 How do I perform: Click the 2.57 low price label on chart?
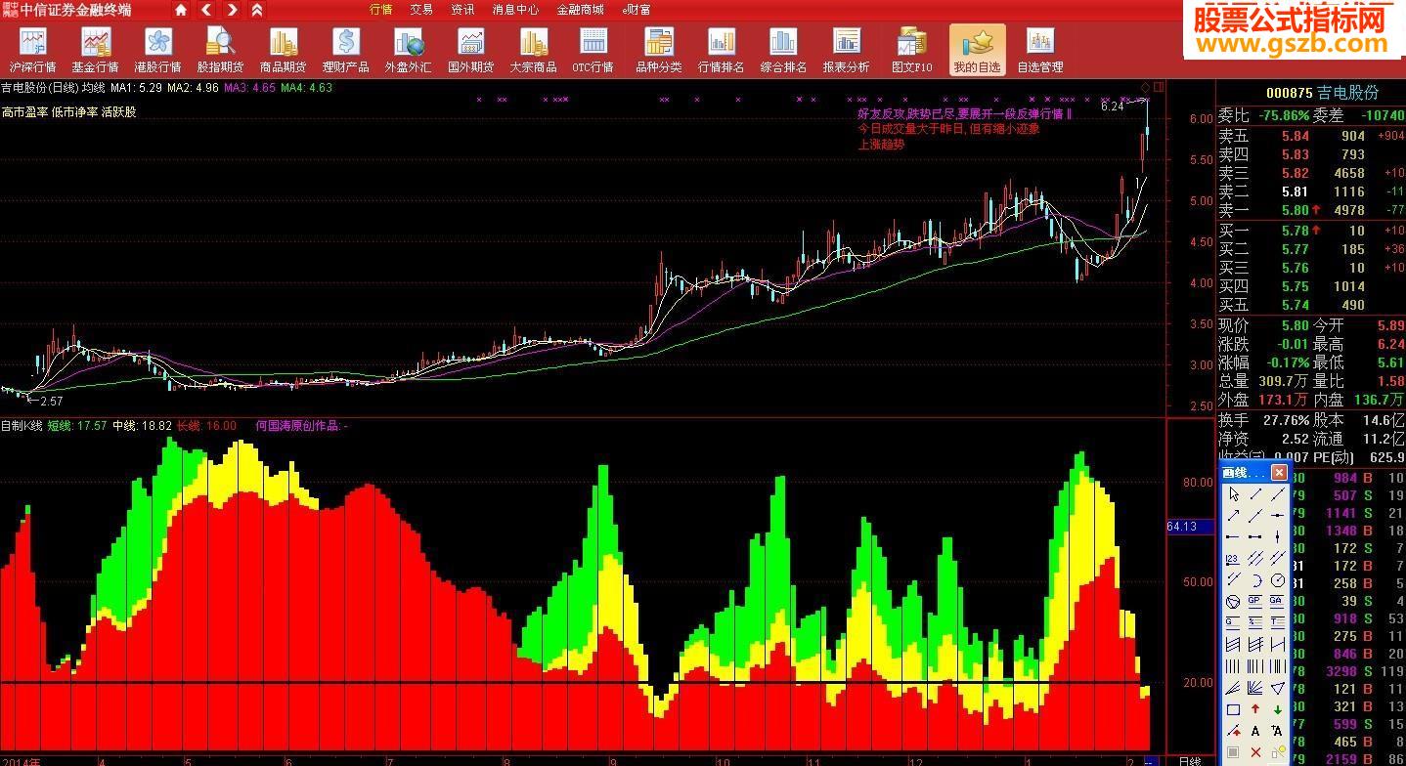[x=51, y=401]
